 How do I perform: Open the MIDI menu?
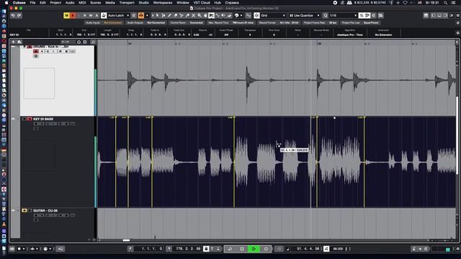coord(82,3)
